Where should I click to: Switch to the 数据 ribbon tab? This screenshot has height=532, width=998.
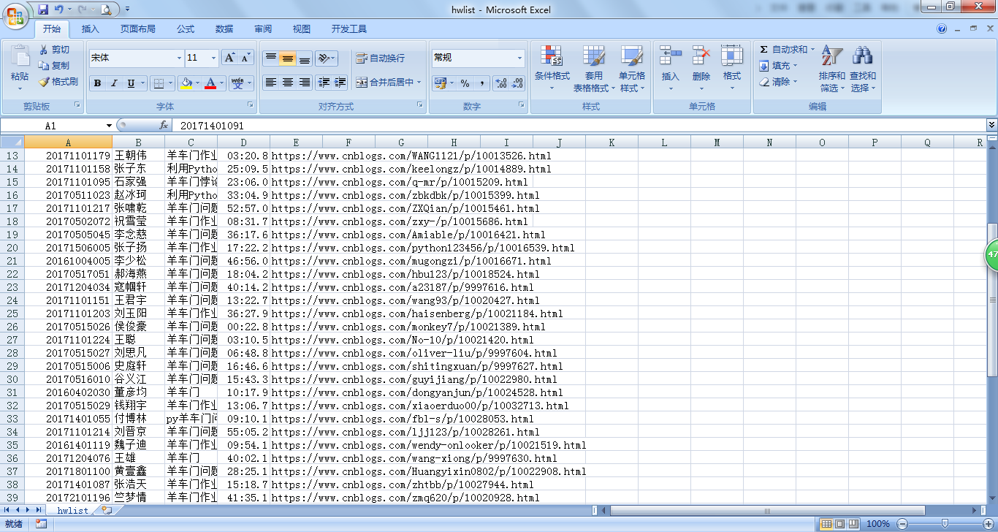pos(224,29)
